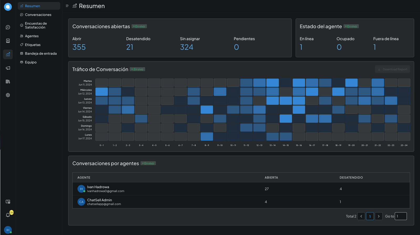
Task: Click the Jueves 22-23 heatmap cell
Action: [x=391, y=101]
